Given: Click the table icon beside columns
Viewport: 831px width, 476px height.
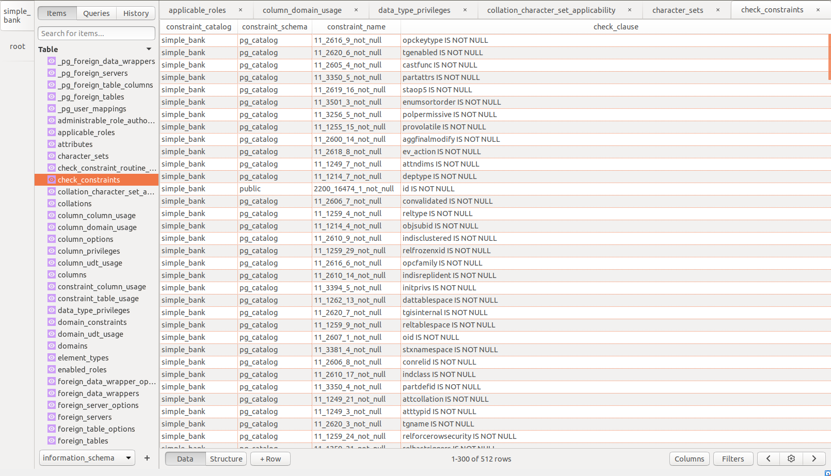Looking at the screenshot, I should (x=51, y=274).
